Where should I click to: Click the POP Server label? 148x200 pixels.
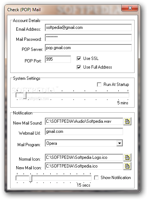[32, 49]
